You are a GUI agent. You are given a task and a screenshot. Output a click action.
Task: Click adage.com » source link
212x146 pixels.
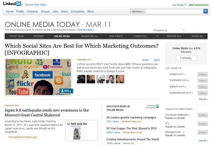coord(177,74)
